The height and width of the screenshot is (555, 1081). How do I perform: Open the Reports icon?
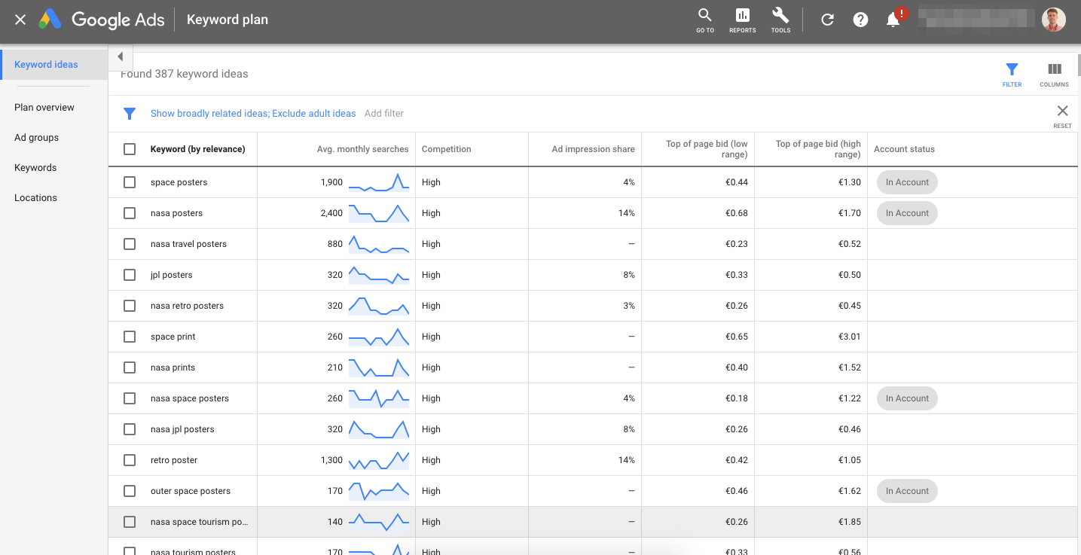743,20
